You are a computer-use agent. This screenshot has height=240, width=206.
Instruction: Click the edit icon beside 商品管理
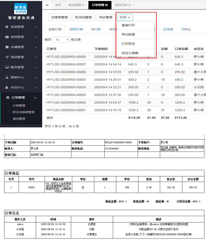point(7,57)
